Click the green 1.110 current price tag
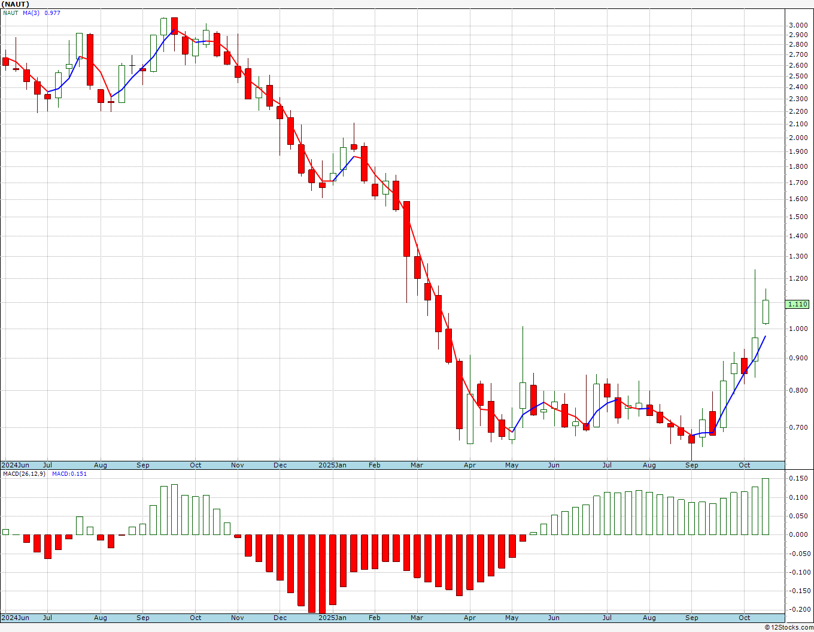 pos(797,304)
